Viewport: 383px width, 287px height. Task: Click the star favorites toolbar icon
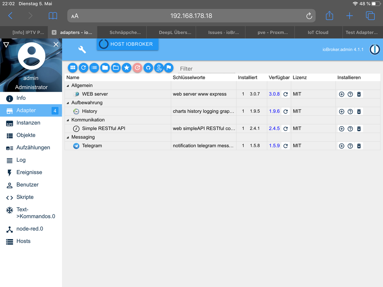pyautogui.click(x=127, y=68)
